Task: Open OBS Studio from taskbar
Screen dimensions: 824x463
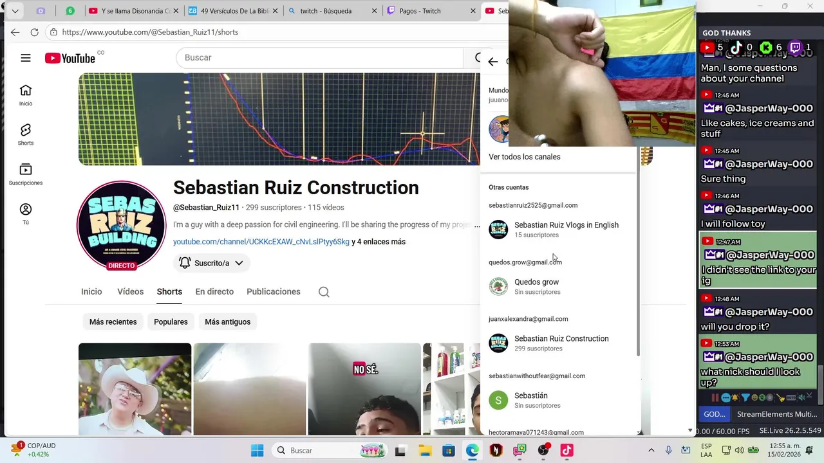Action: pos(543,450)
